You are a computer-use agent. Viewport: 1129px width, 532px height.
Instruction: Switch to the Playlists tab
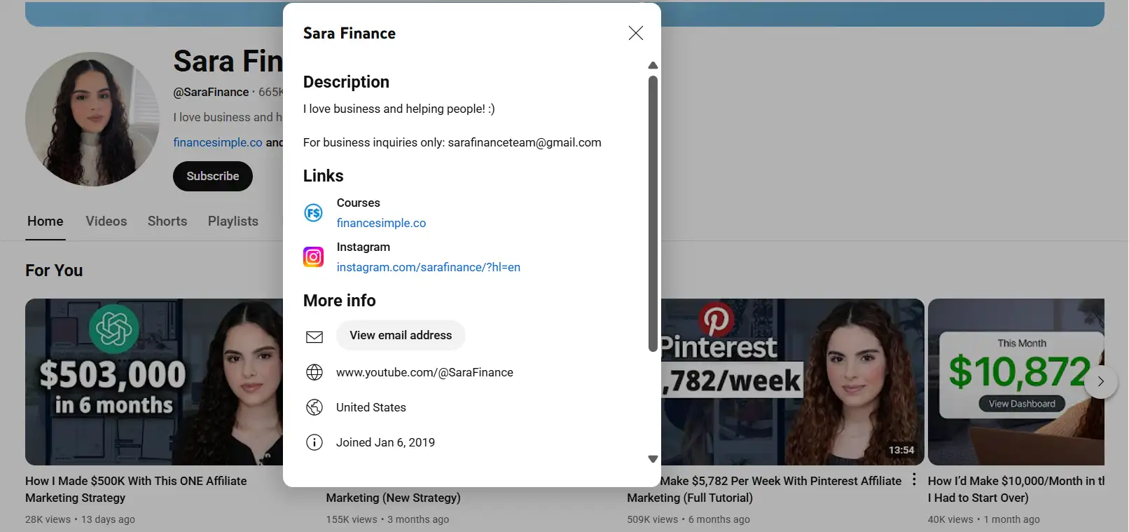(x=233, y=221)
